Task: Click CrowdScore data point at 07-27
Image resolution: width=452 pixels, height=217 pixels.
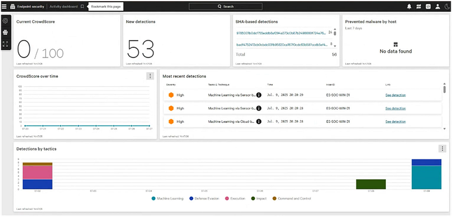Action: click(x=149, y=126)
